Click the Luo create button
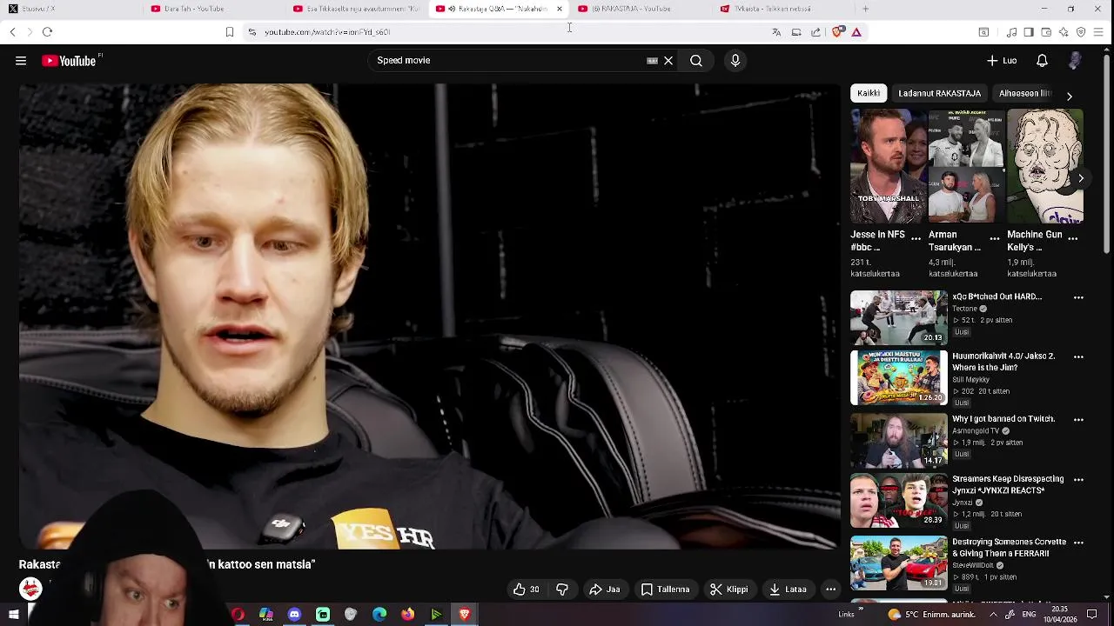The image size is (1114, 626). (x=1002, y=61)
